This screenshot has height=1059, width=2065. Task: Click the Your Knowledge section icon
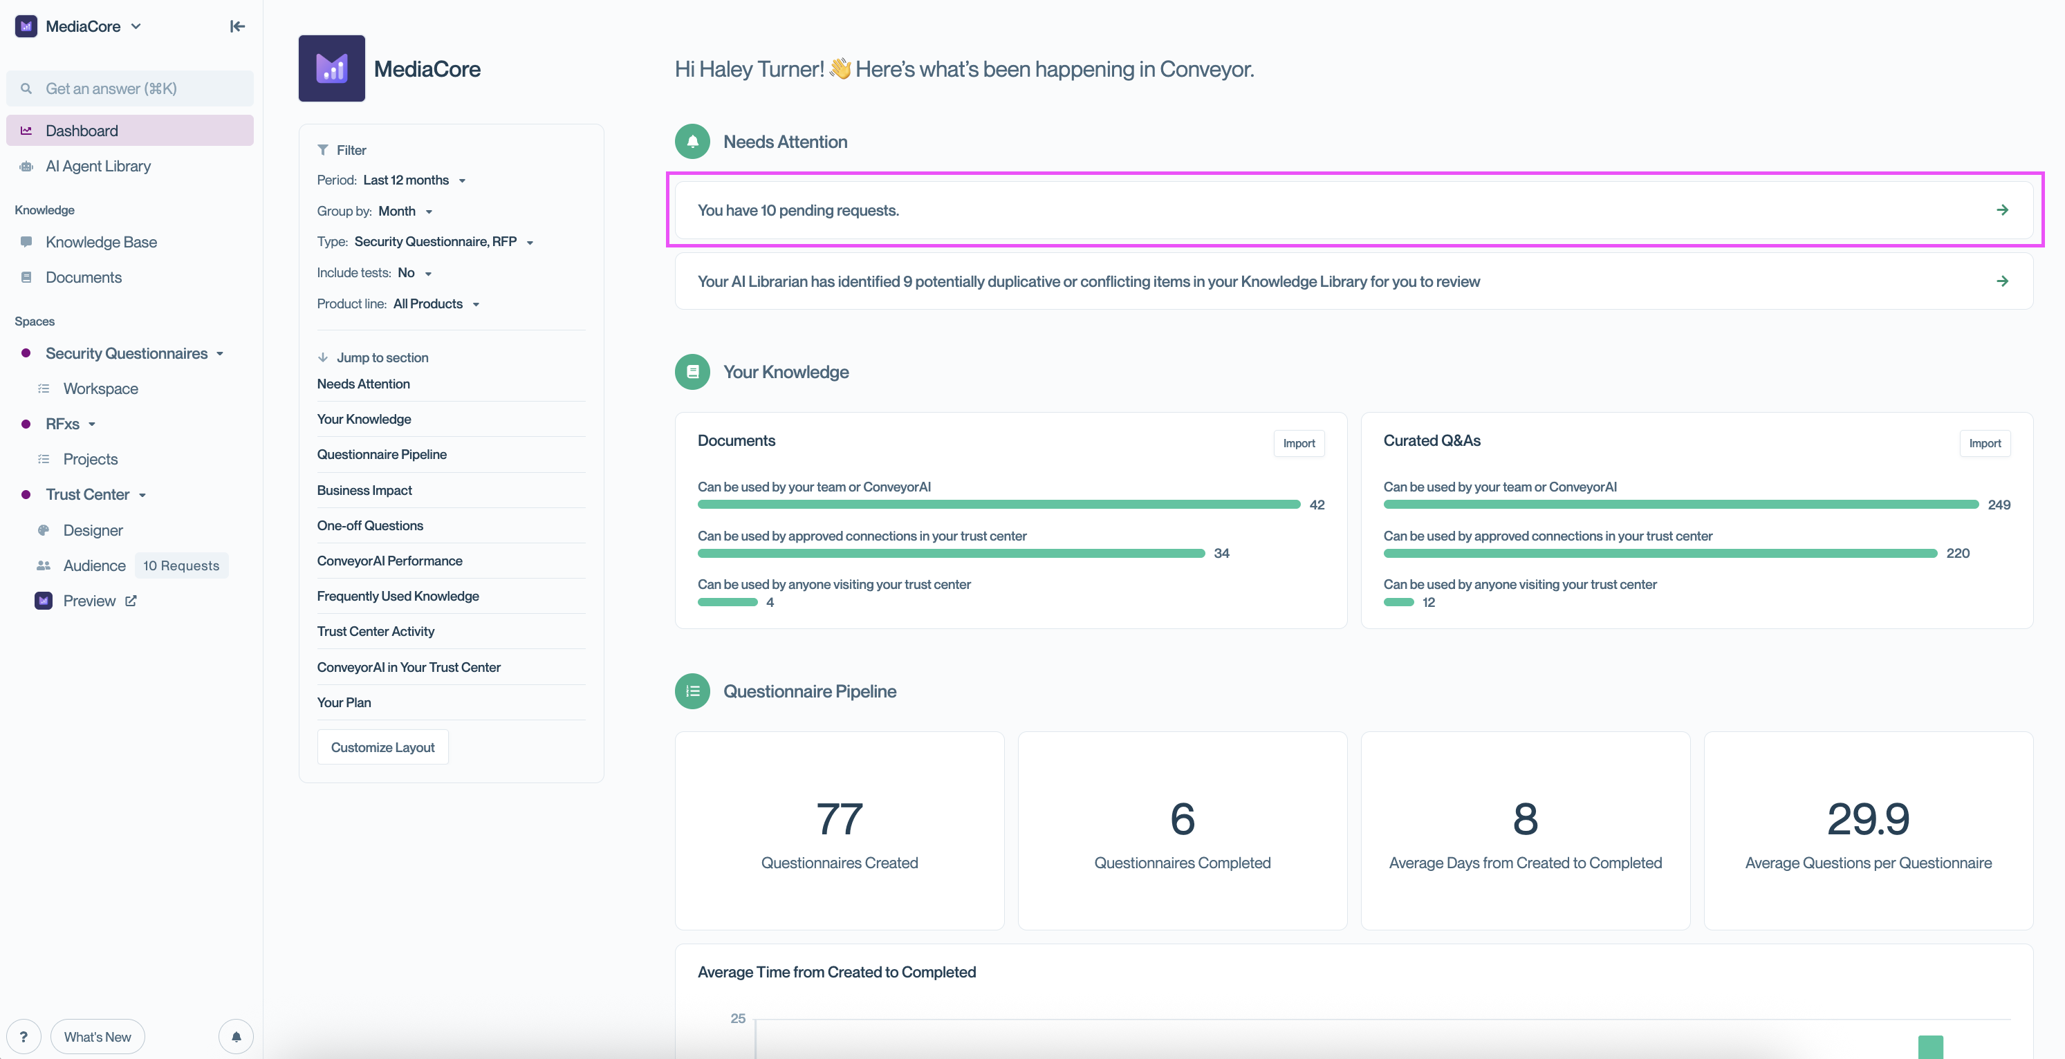[692, 372]
